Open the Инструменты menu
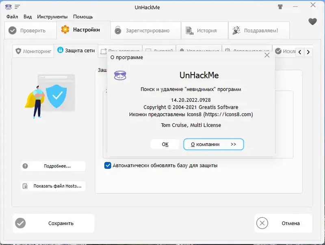 click(54, 17)
